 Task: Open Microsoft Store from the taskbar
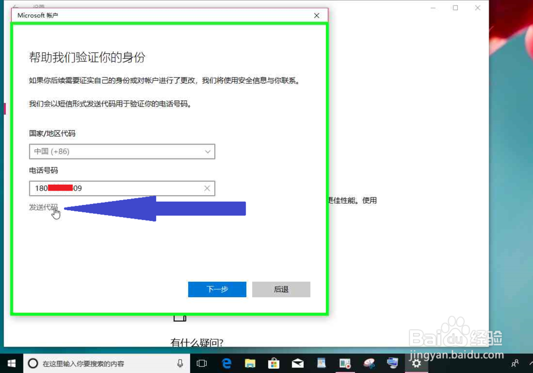pyautogui.click(x=273, y=363)
